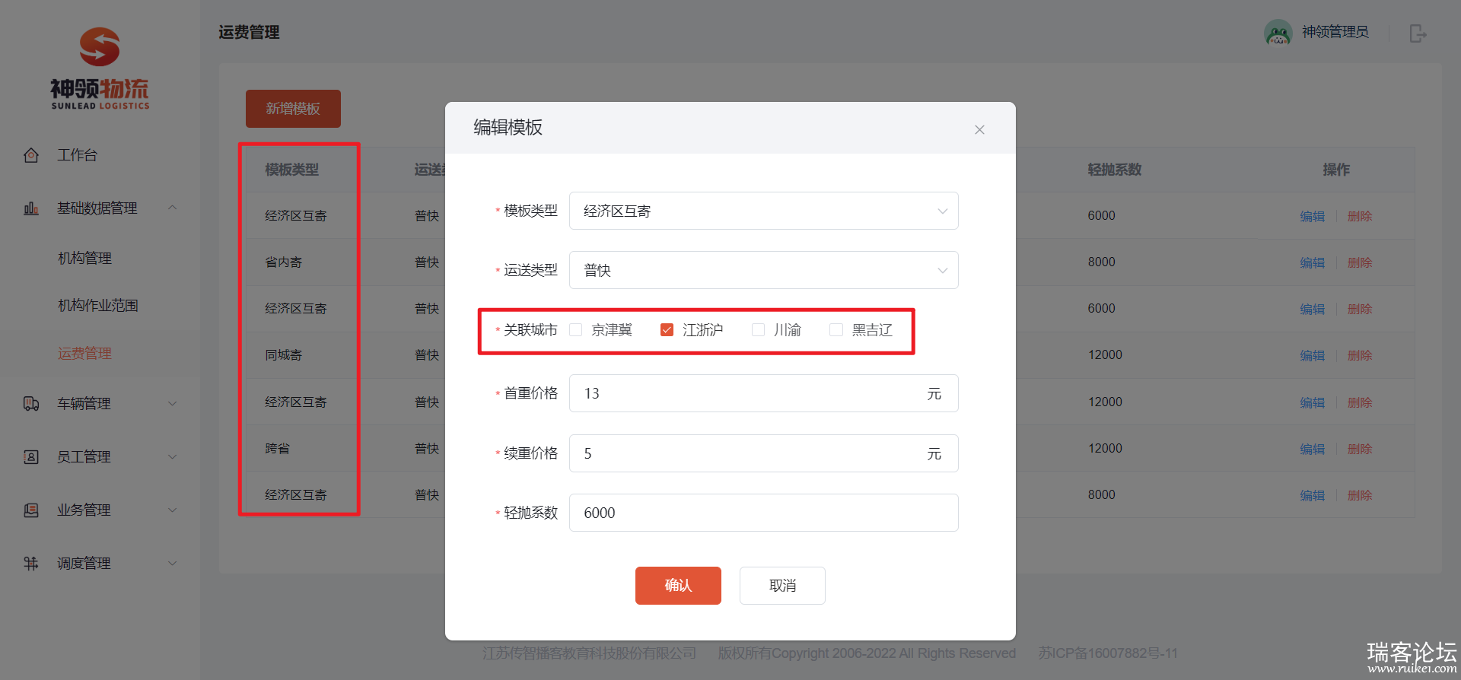
Task: Click the 调度管理 sidebar icon
Action: point(31,564)
